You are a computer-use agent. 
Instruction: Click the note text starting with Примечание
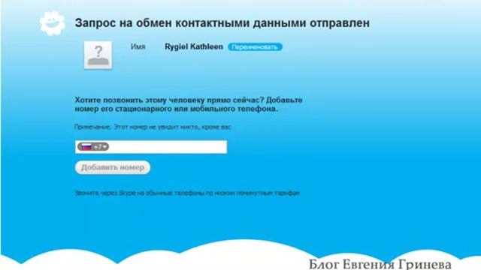click(153, 127)
